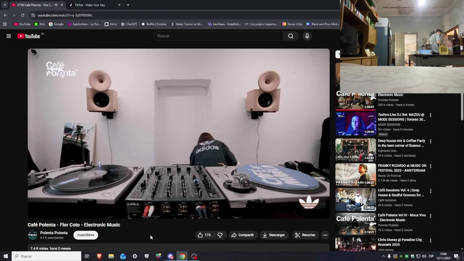Click the YouTube logo to go home
The height and width of the screenshot is (261, 464).
tap(29, 36)
